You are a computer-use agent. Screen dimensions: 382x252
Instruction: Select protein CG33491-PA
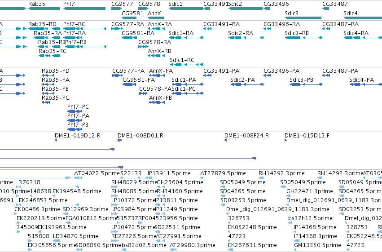[221, 71]
